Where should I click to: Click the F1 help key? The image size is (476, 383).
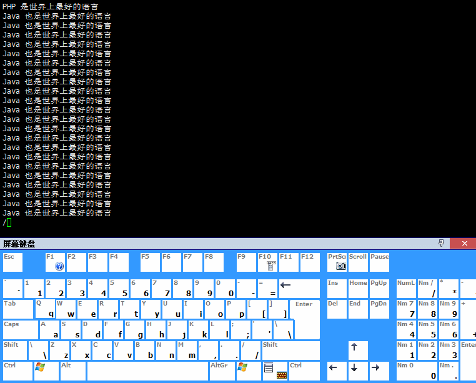pos(55,262)
